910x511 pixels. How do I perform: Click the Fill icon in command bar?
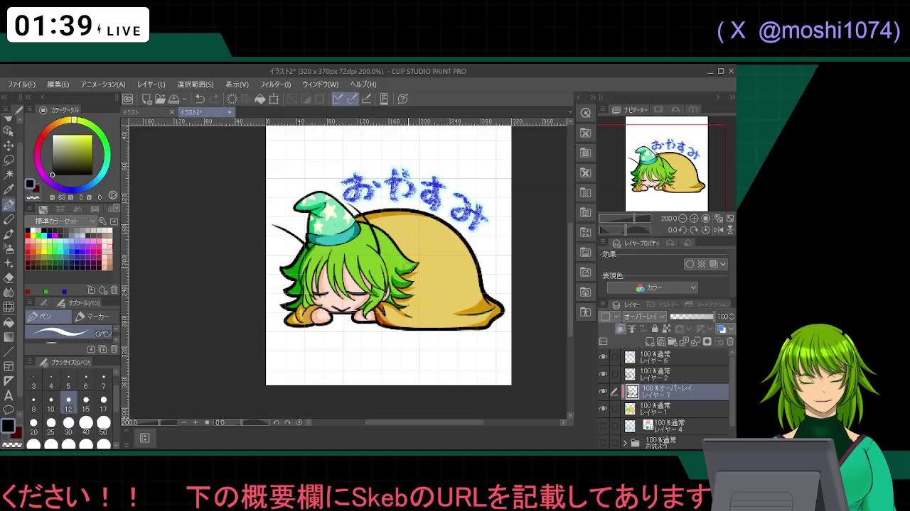[260, 99]
